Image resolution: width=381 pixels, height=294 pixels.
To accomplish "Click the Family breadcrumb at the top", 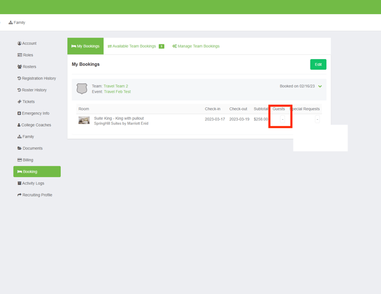I will pyautogui.click(x=17, y=23).
